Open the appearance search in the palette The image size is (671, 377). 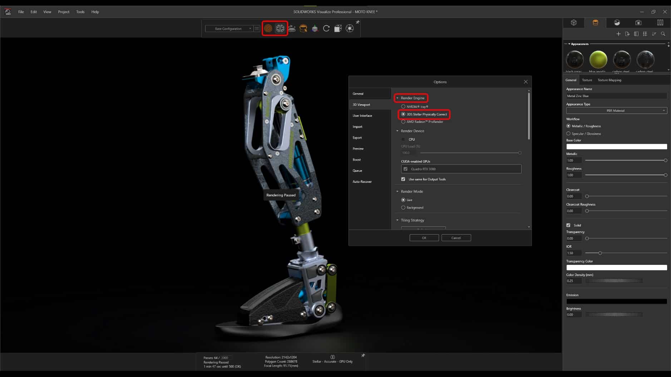[x=663, y=34]
